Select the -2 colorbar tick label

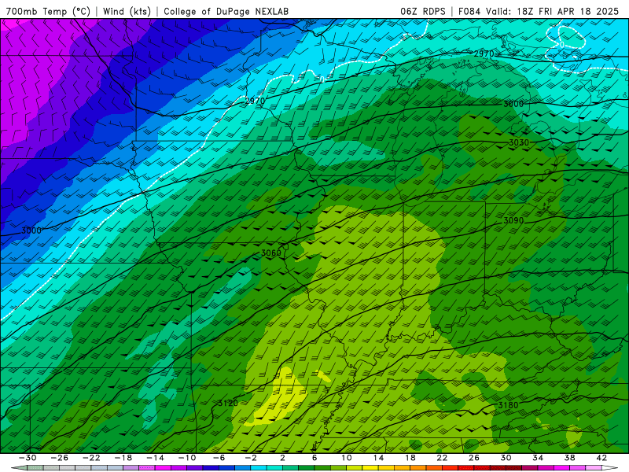251,458
